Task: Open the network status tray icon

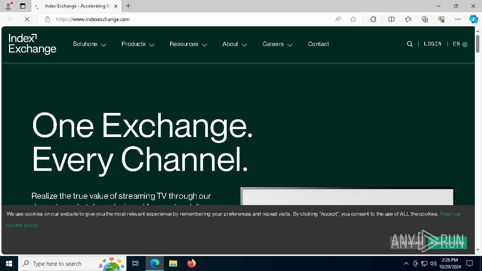Action: 424,263
